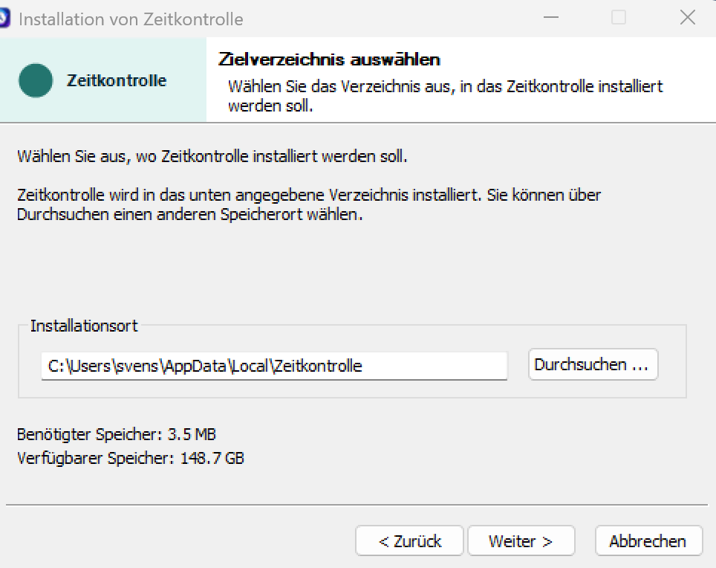The image size is (716, 568).
Task: Click the 'Verfügbarer Speicher: 148.7 GB' text
Action: point(131,458)
